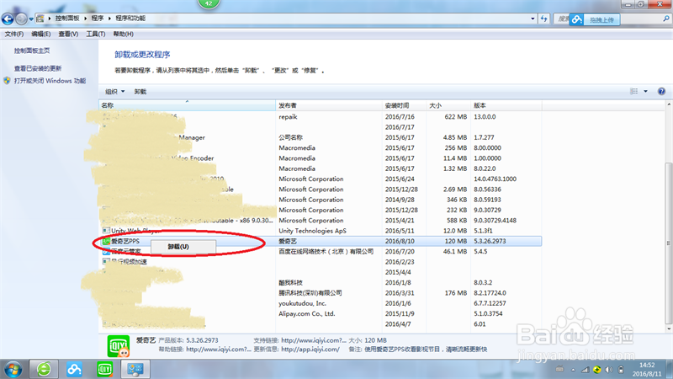Screen dimensions: 673x379
Task: Select the 酷我科技 row
Action: [321, 283]
